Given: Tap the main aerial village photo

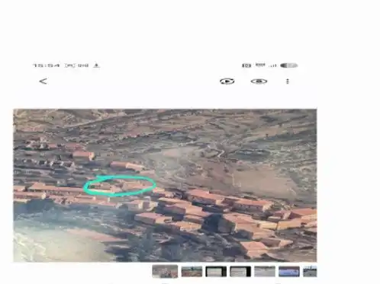Looking at the screenshot, I should (x=165, y=185).
